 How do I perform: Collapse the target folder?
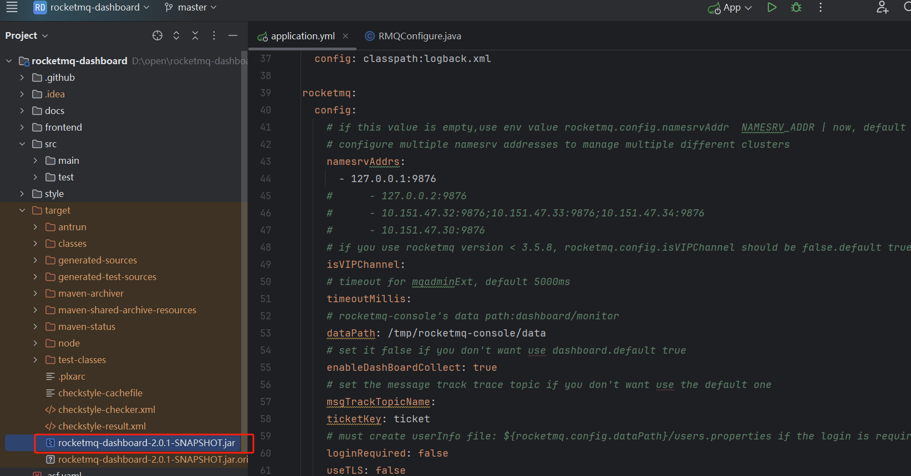(x=22, y=210)
